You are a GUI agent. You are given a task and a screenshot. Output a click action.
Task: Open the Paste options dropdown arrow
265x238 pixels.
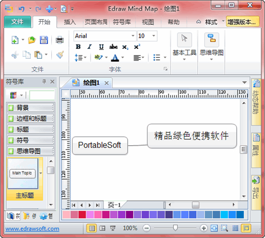(46, 55)
